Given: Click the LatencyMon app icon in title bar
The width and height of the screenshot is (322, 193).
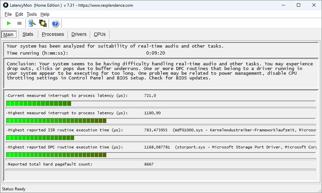Looking at the screenshot, I should coord(6,5).
